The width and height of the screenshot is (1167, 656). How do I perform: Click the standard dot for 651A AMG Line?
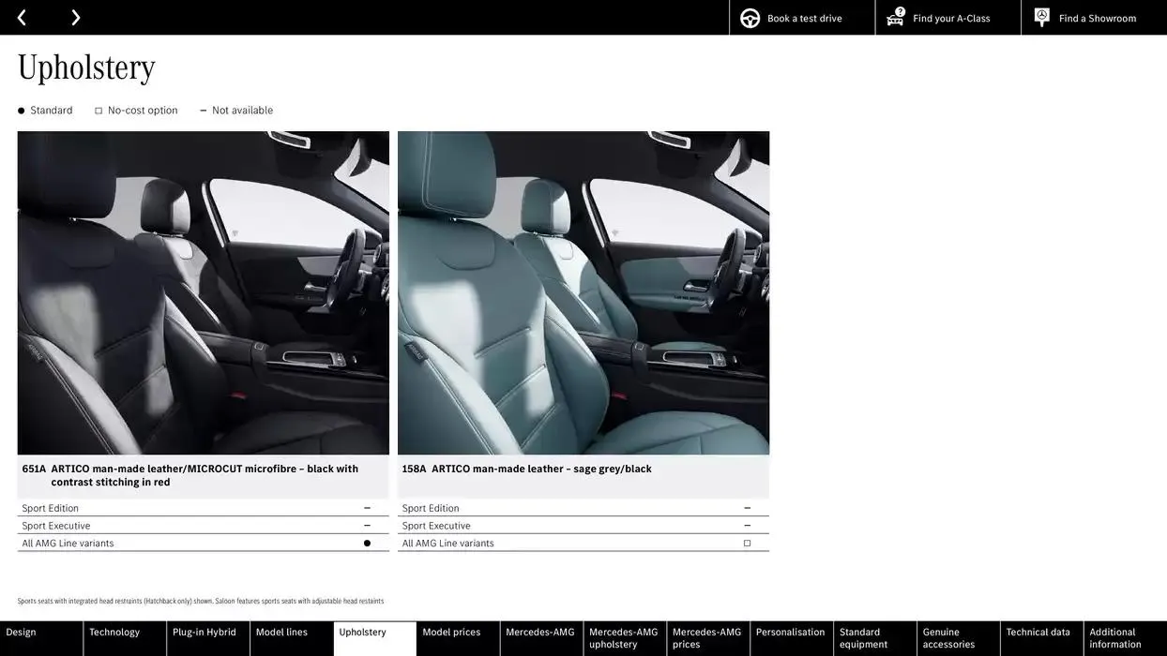click(367, 544)
